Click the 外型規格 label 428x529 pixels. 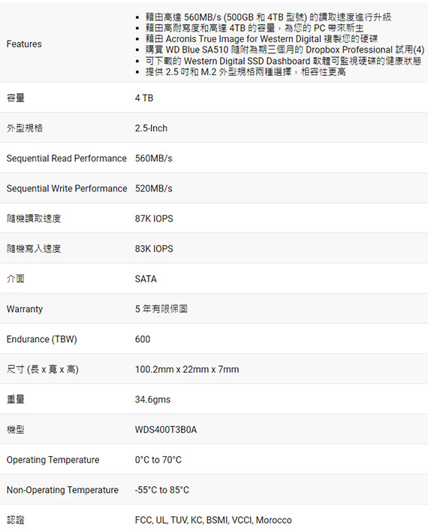25,128
